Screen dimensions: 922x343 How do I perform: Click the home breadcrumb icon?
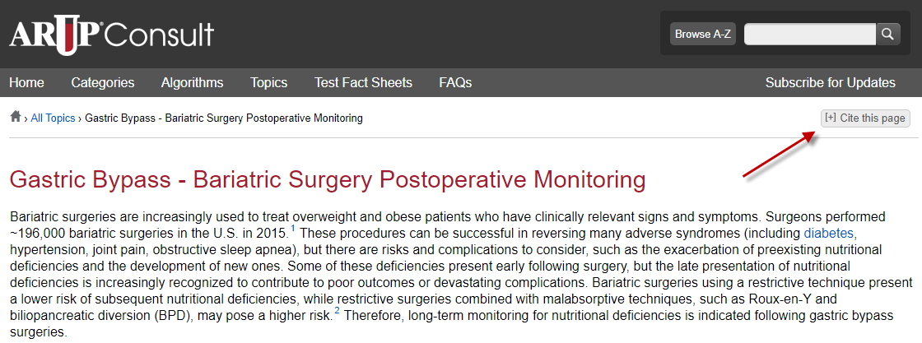[16, 117]
